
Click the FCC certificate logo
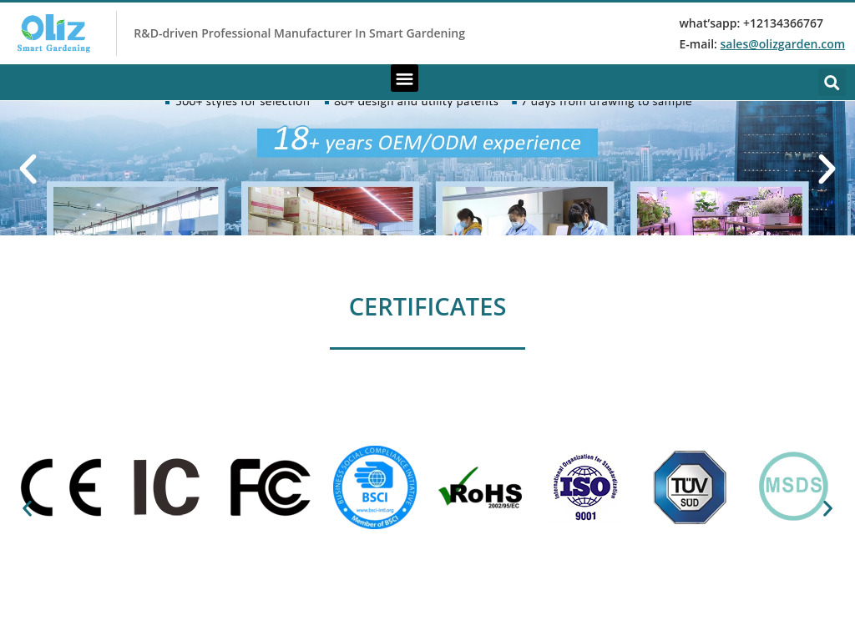(271, 487)
